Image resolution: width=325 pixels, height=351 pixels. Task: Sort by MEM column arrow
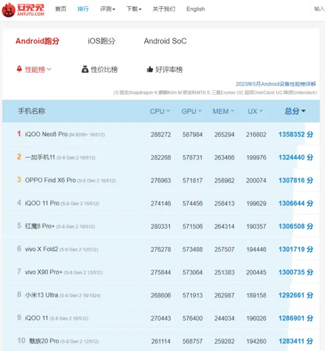pos(232,112)
